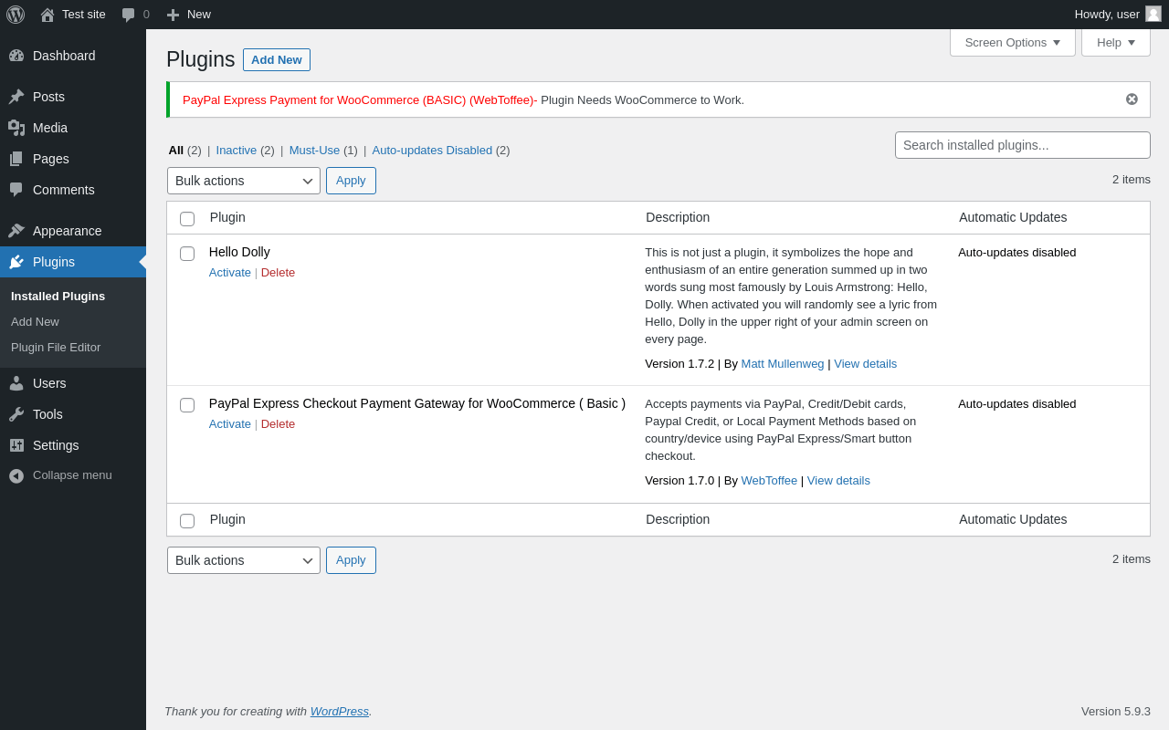Screen dimensions: 1169x730
Task: Open the user avatar in top bar
Action: (1153, 14)
